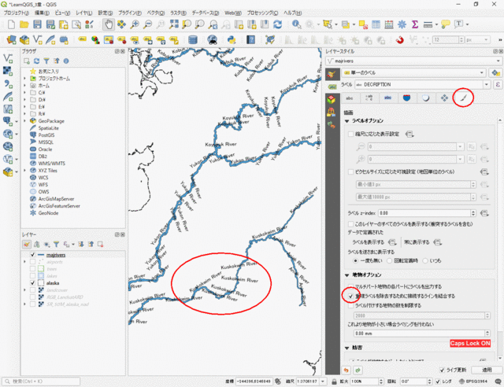
Task: Click the locator search box at bottom left
Action: pos(41,381)
